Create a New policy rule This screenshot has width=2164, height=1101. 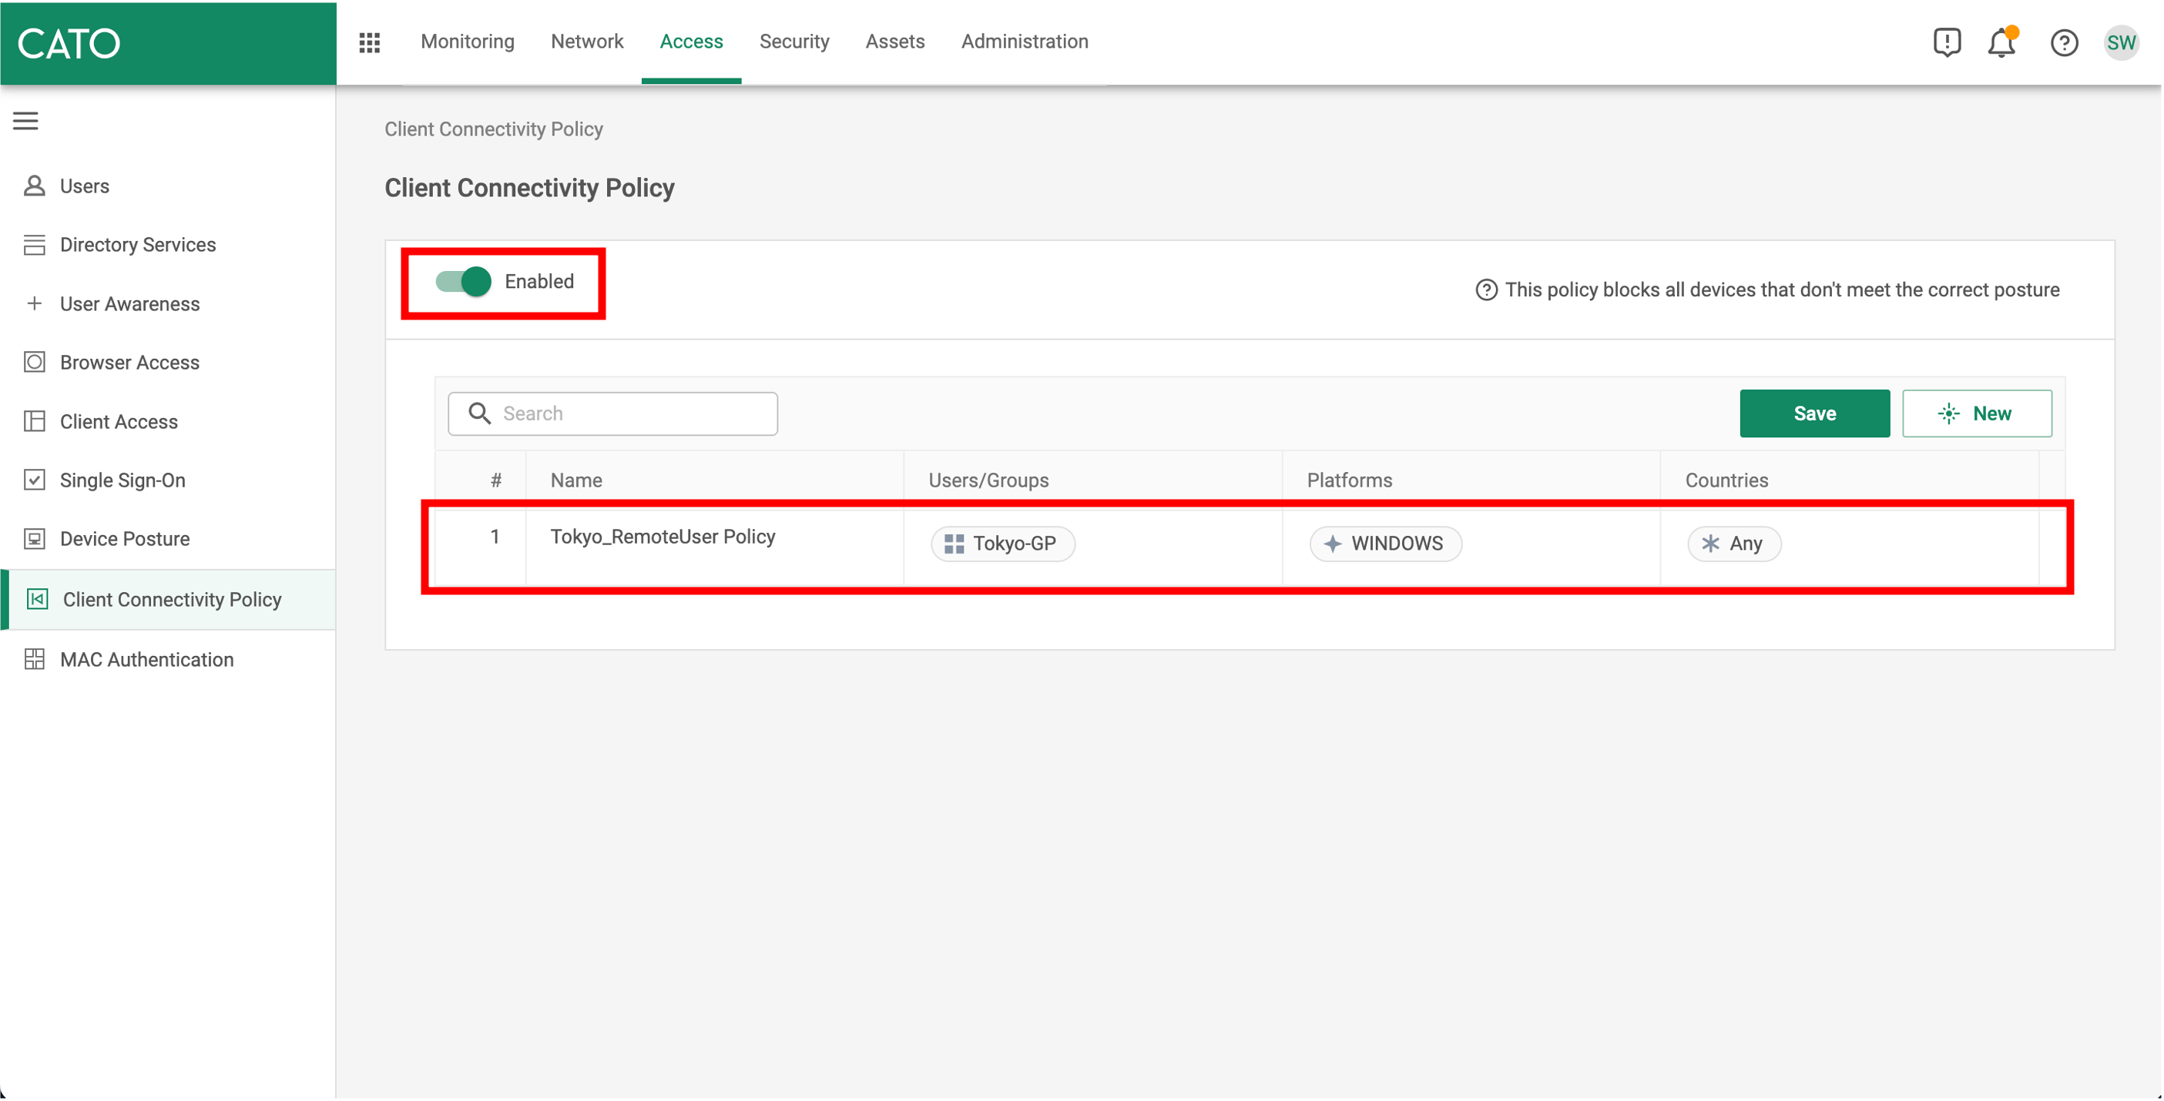pos(1977,413)
